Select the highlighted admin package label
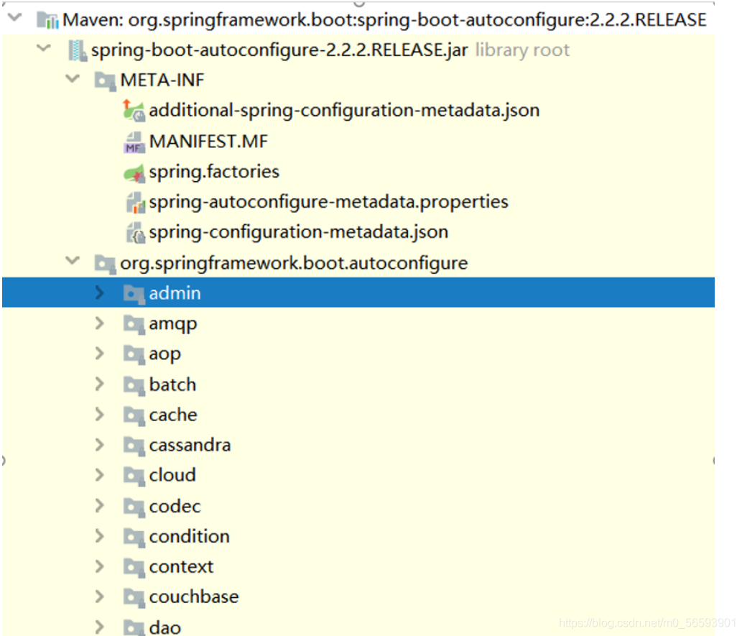This screenshot has height=636, width=742. (175, 294)
